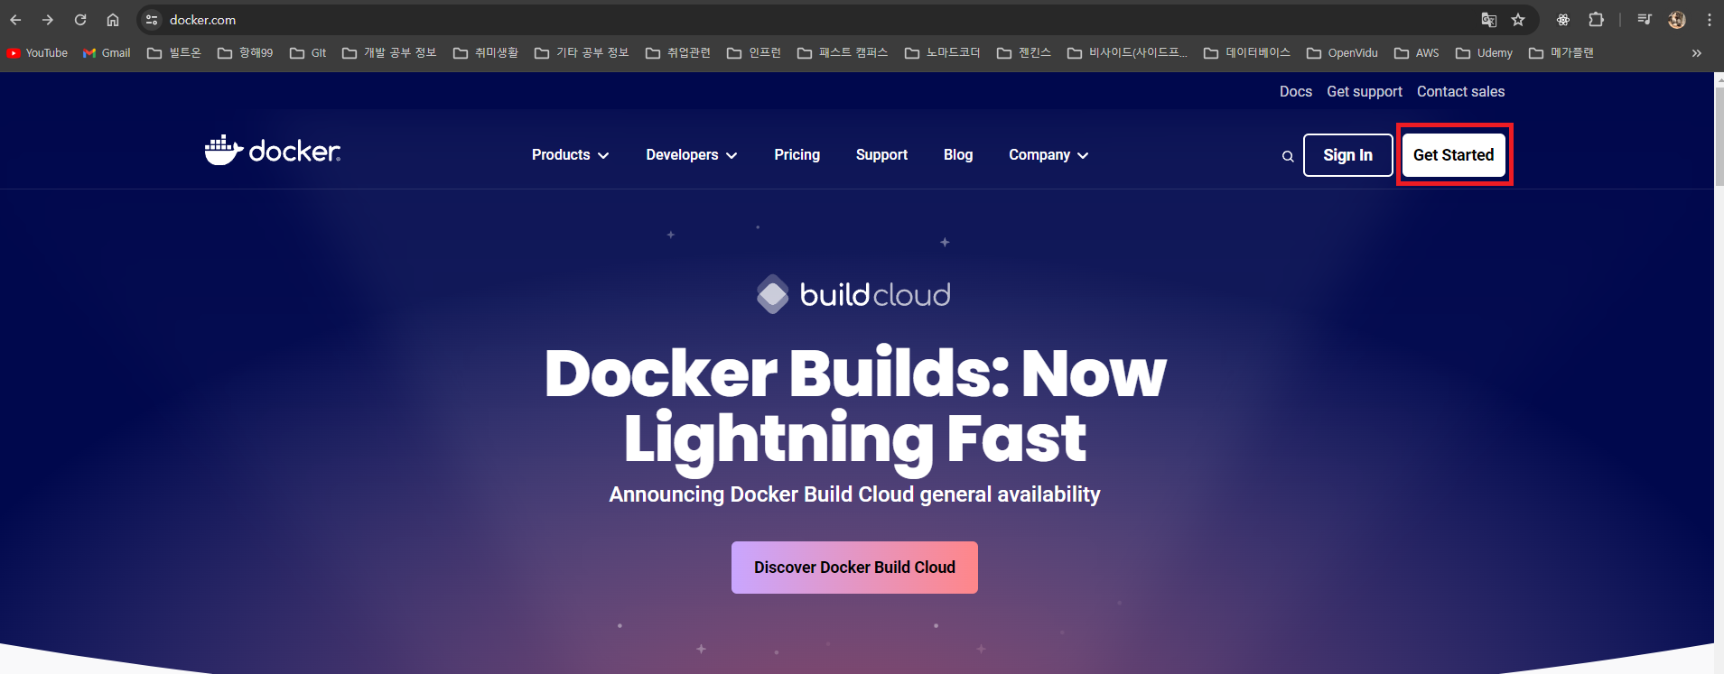View site information icon in address bar
This screenshot has height=674, width=1724.
152,20
